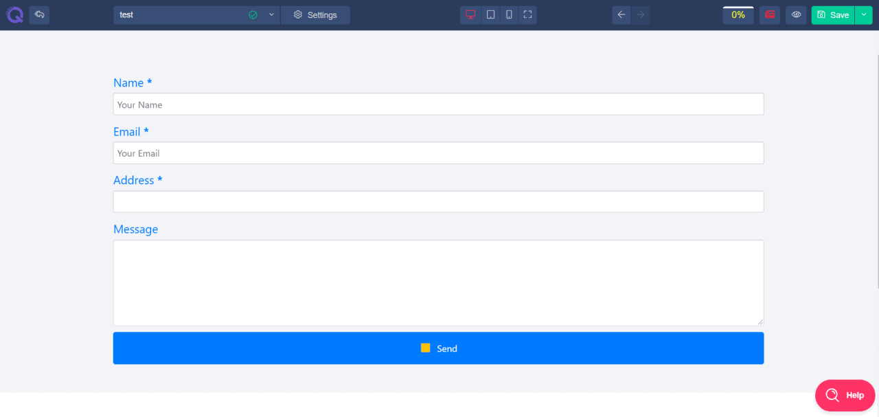Switch to mobile preview mode
879x417 pixels.
click(x=509, y=14)
